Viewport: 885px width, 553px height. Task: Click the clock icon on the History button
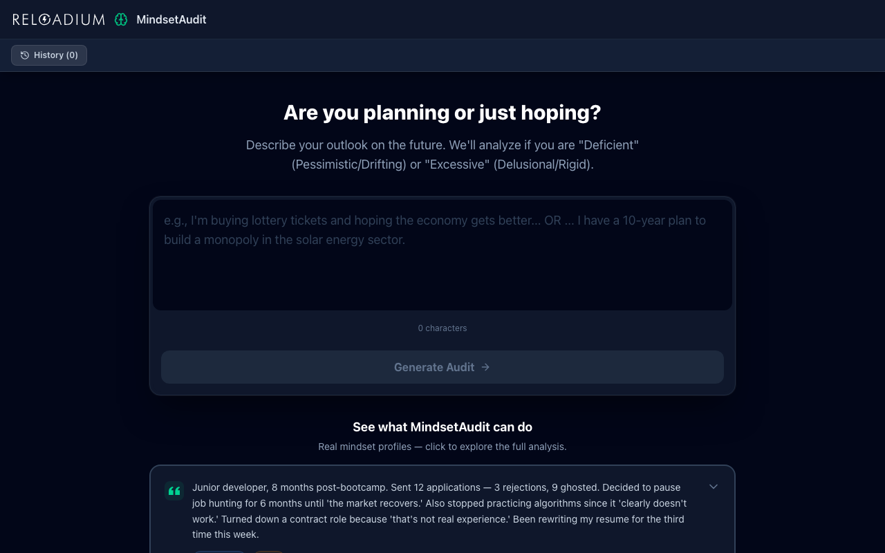point(25,55)
